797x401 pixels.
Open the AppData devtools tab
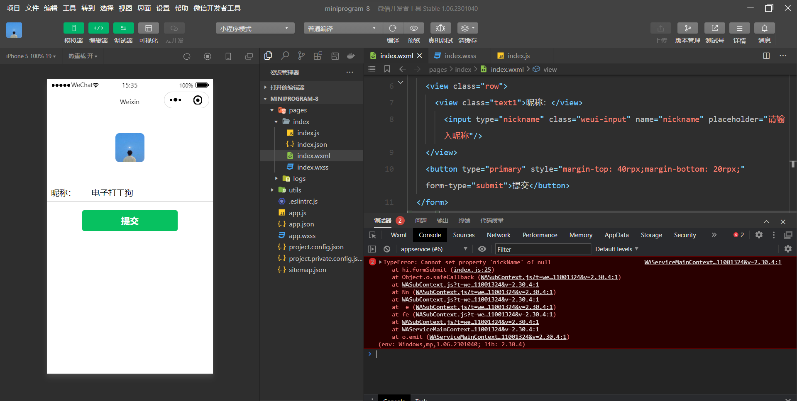click(616, 235)
